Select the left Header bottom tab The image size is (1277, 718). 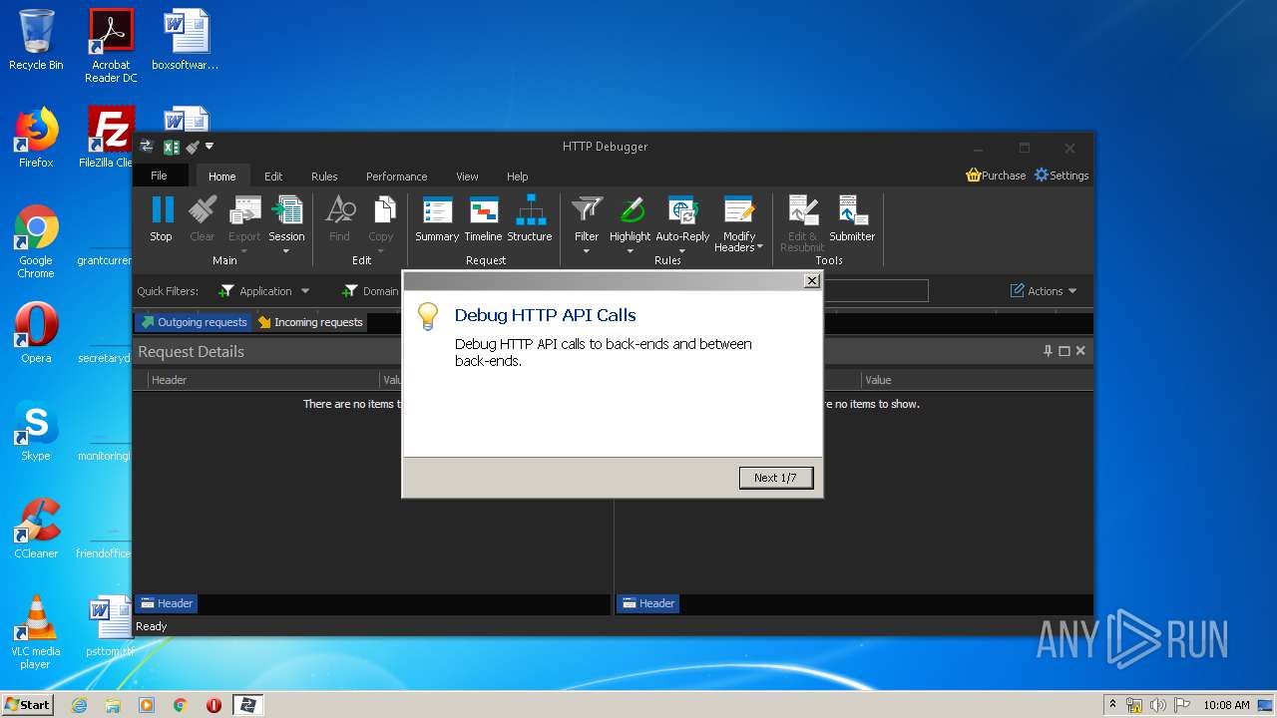pyautogui.click(x=167, y=603)
